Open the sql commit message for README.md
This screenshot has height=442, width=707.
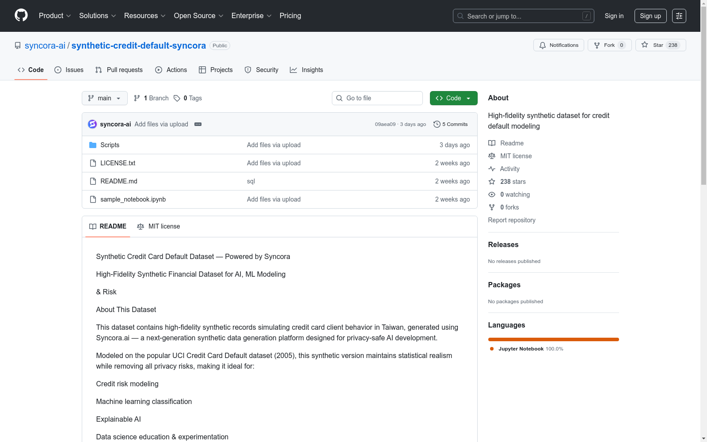(x=251, y=181)
